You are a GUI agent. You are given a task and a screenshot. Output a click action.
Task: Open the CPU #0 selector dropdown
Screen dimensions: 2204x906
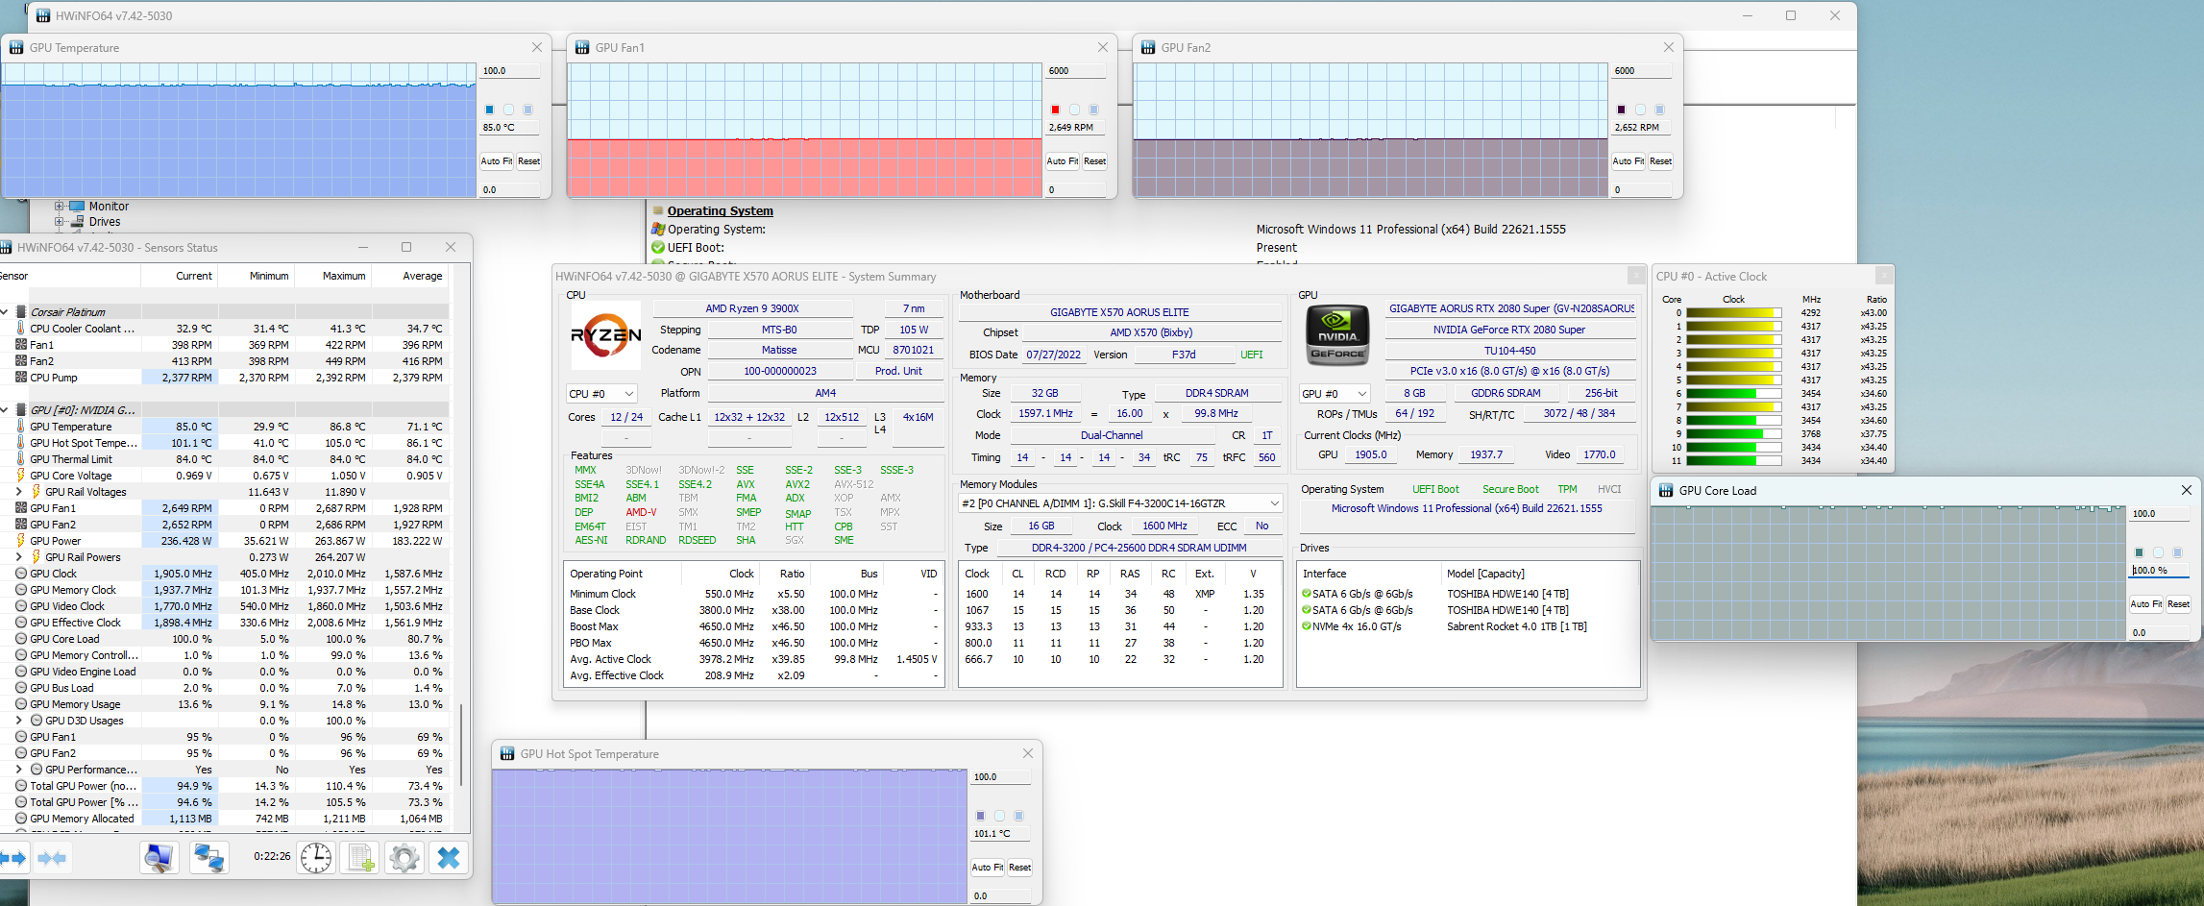pyautogui.click(x=601, y=394)
